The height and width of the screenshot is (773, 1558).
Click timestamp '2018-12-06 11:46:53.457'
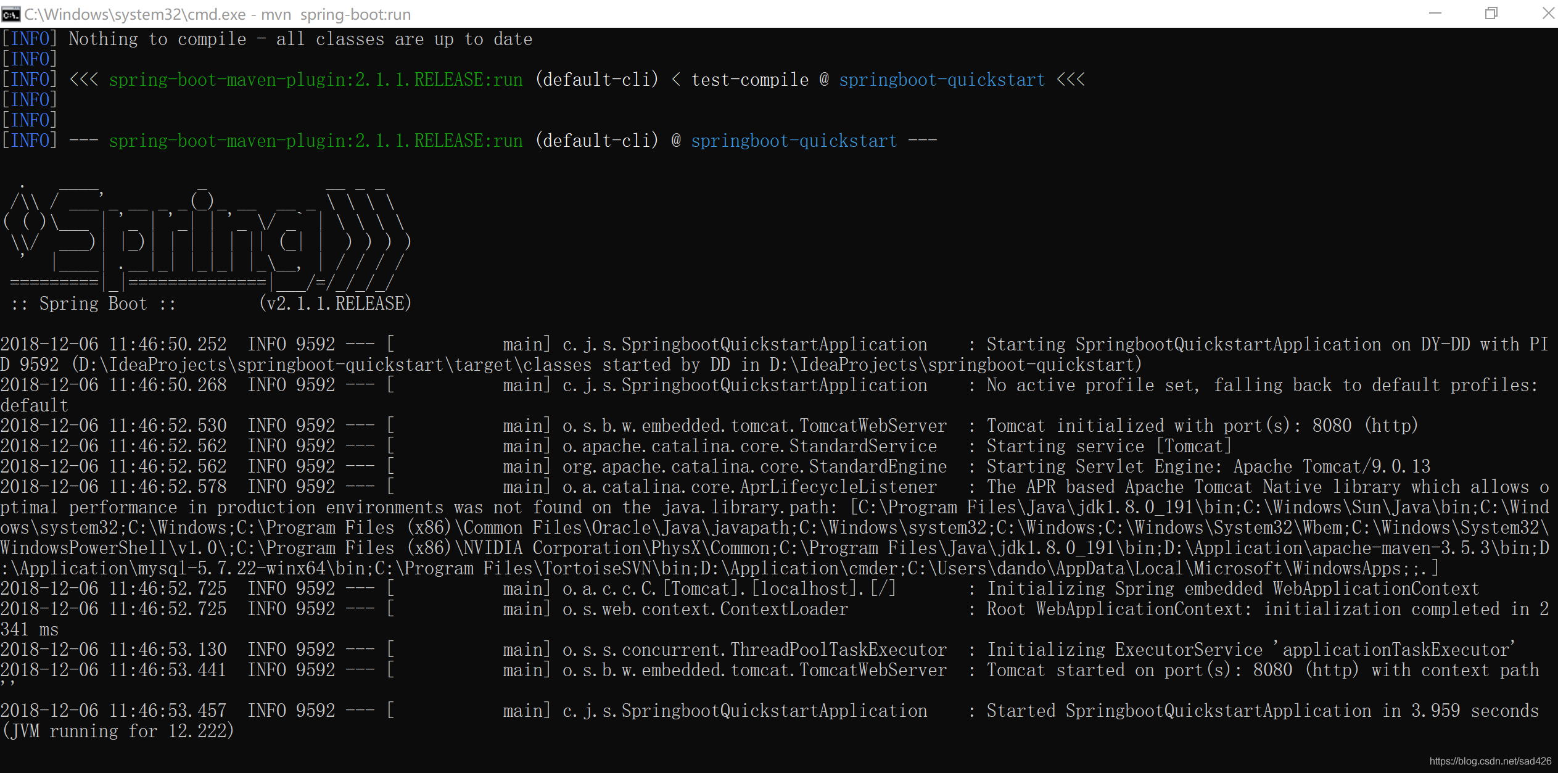click(113, 711)
